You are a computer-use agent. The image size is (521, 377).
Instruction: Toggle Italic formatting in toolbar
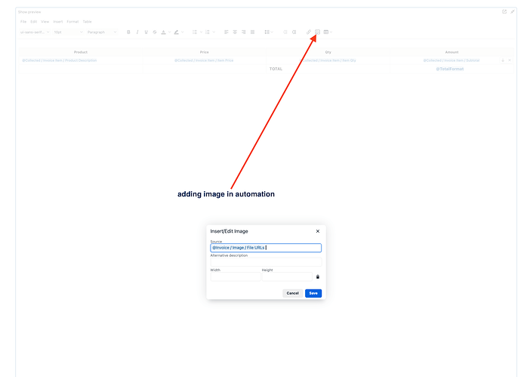pos(137,32)
